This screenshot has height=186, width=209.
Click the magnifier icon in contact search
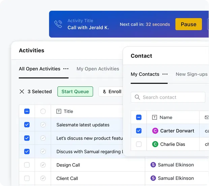click(137, 97)
